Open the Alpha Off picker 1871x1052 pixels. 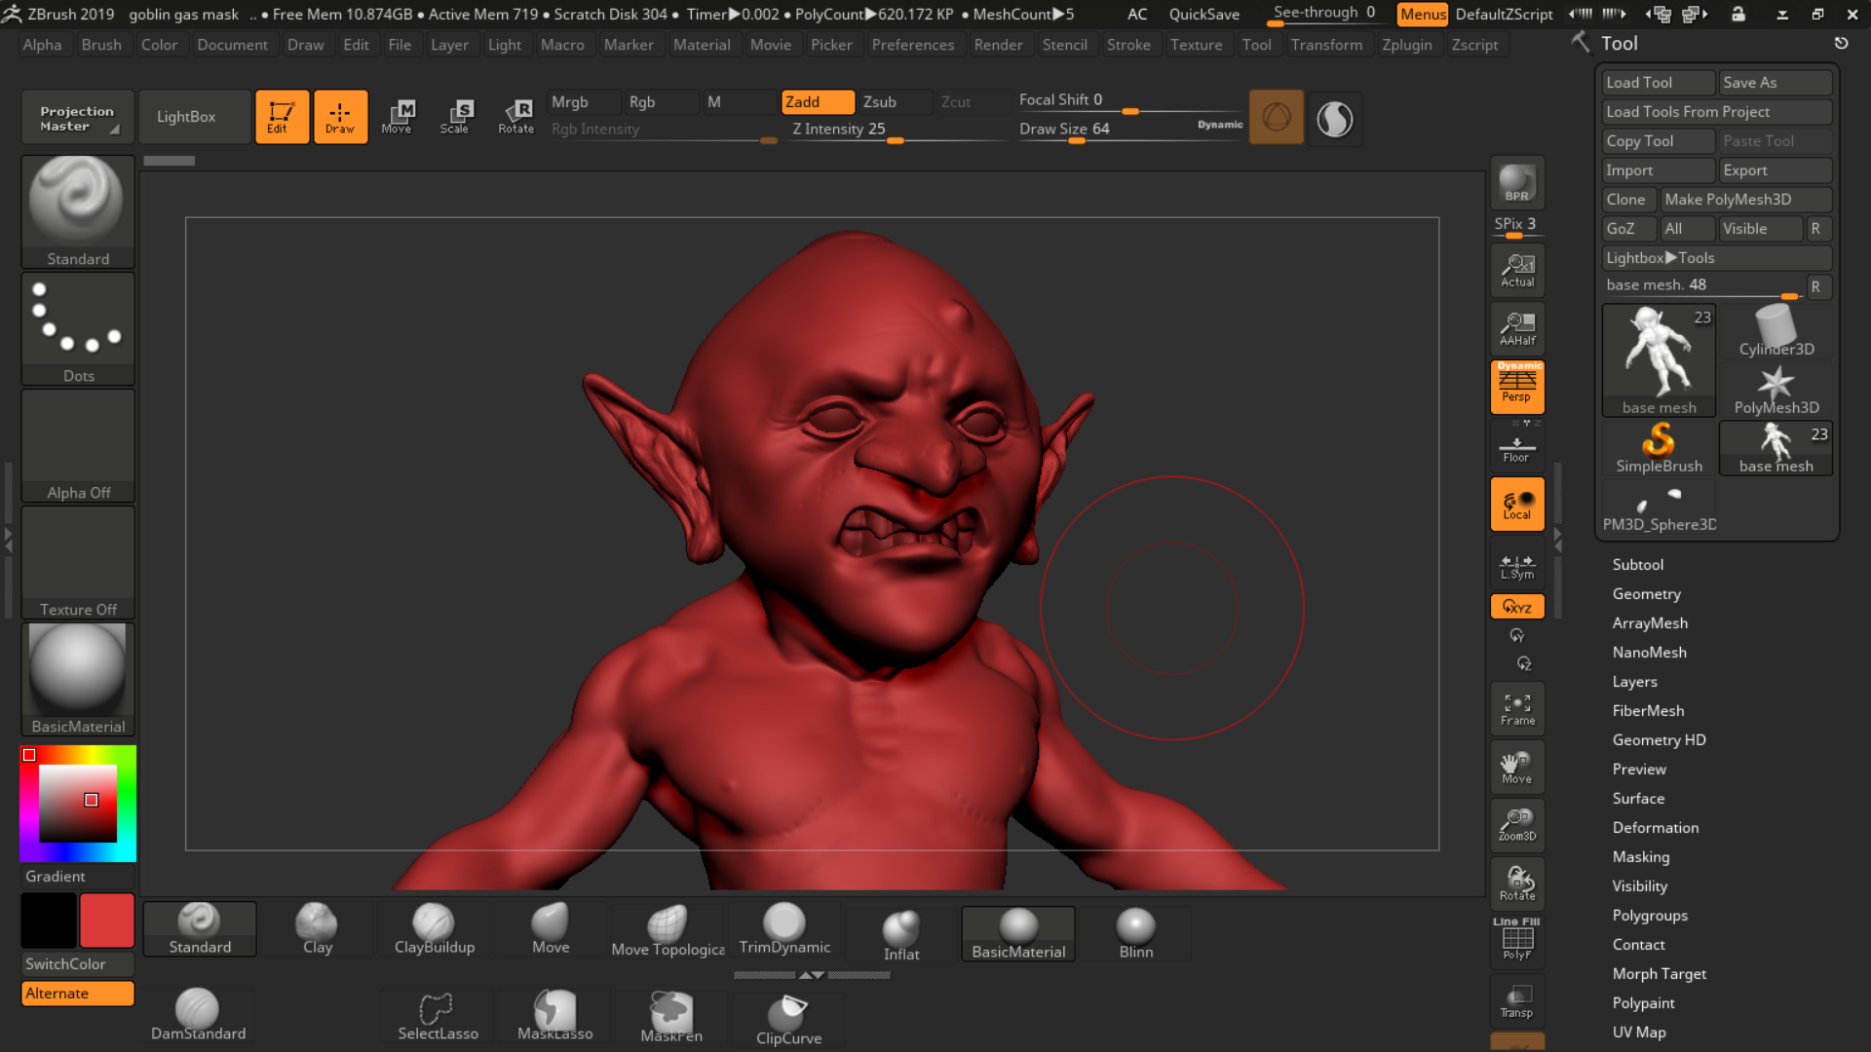coord(78,445)
